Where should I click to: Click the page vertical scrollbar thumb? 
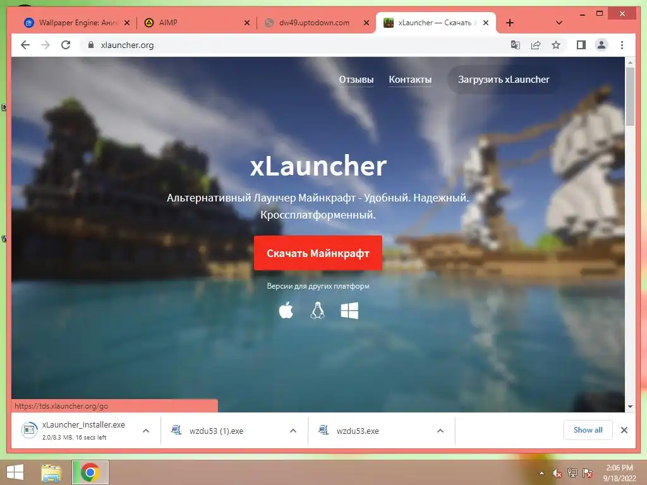coord(630,97)
